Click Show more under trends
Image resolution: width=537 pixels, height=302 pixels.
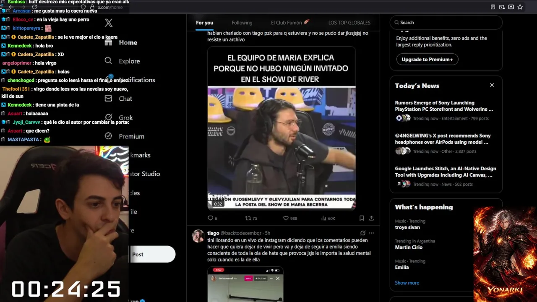(407, 283)
